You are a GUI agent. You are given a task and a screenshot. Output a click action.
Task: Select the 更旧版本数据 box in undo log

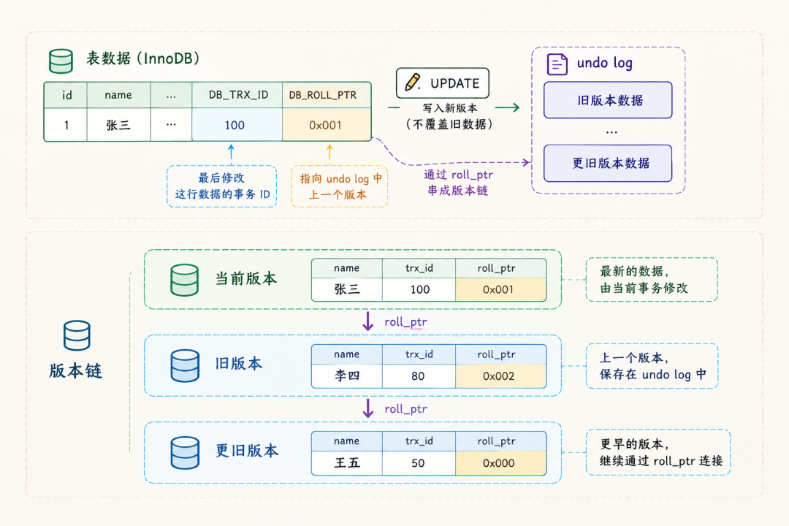point(608,163)
